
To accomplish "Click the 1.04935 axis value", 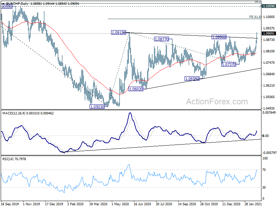I will [x=269, y=108].
